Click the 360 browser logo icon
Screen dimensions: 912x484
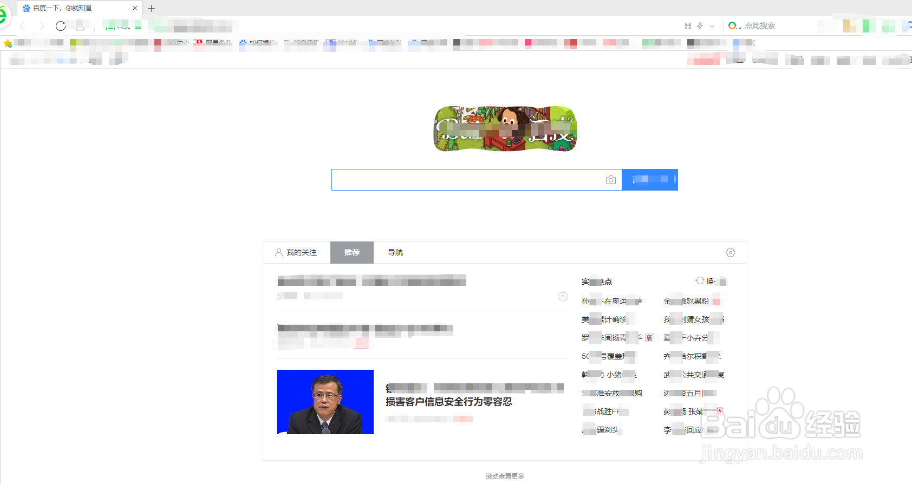(3, 15)
